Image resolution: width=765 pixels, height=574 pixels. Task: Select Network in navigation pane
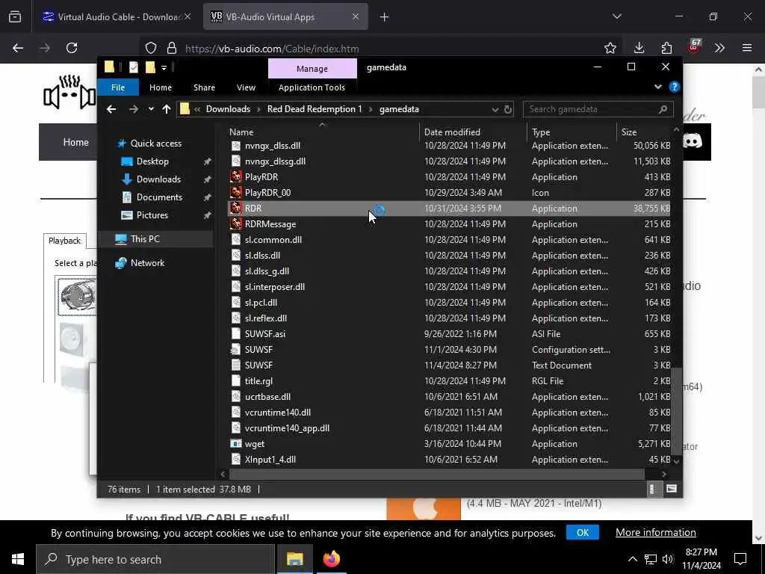coord(147,262)
